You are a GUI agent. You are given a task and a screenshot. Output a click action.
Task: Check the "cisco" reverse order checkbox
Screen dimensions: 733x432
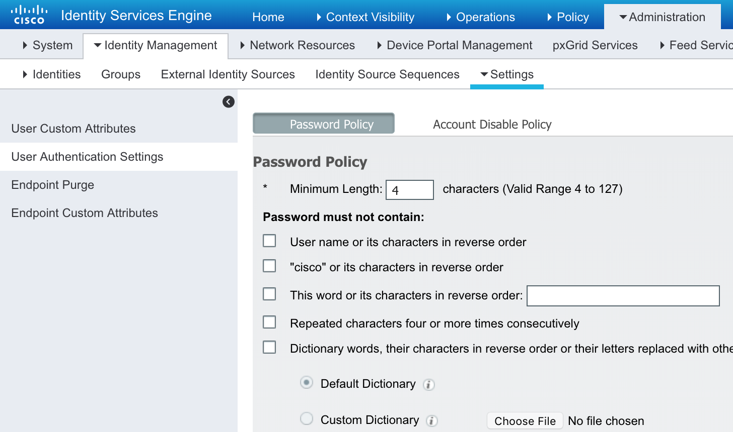point(269,266)
